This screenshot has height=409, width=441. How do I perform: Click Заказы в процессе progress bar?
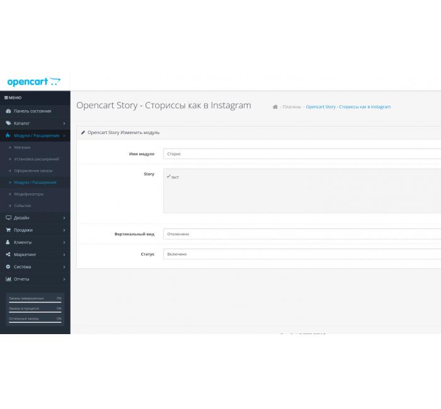point(35,312)
